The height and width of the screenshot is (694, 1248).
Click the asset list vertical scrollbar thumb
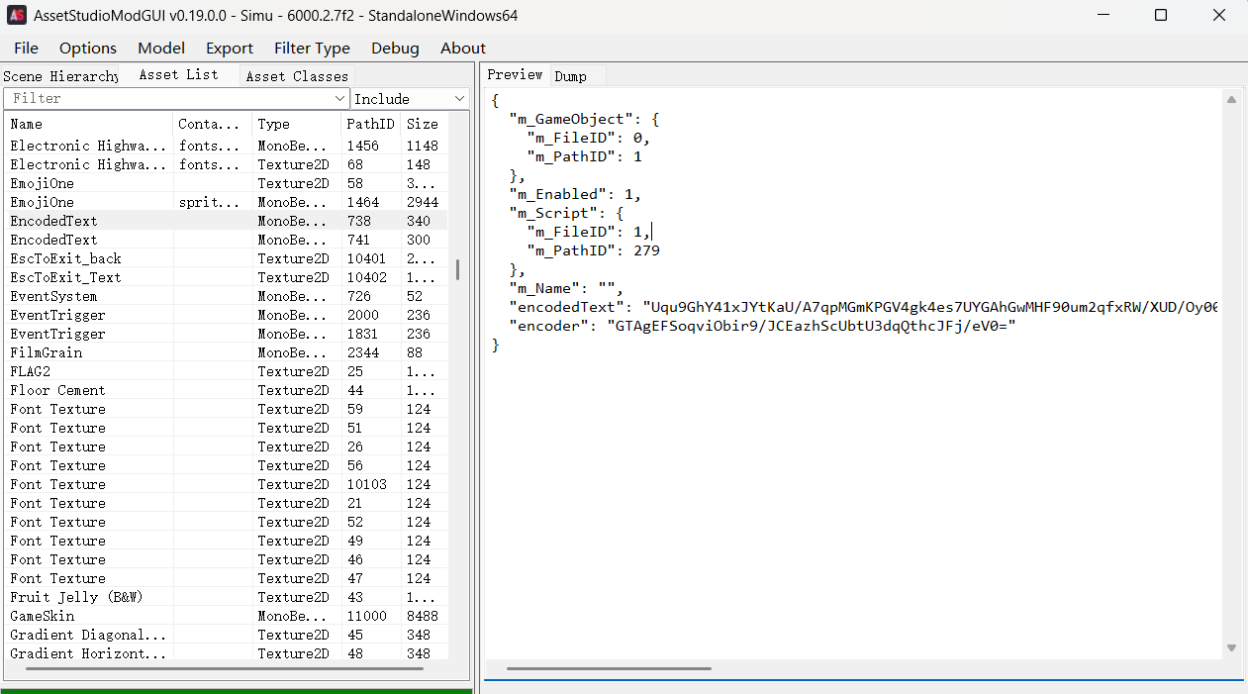(x=457, y=269)
